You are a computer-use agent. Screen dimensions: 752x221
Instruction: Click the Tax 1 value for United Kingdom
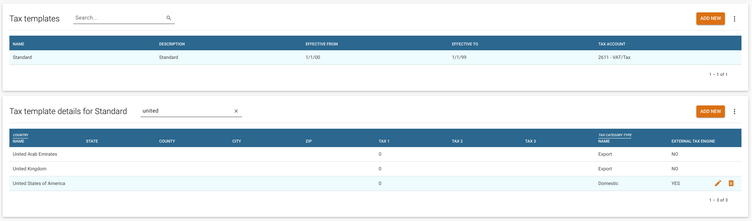(x=380, y=169)
